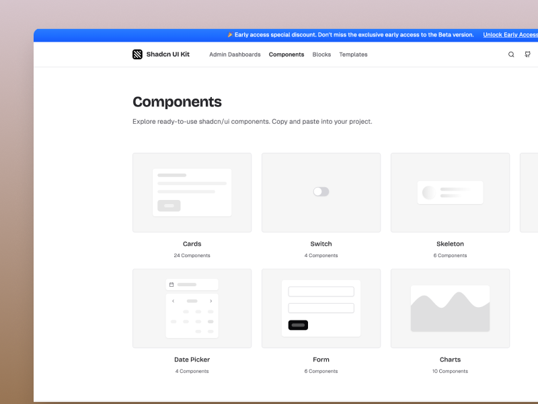
Task: Open the Admin Dashboards menu item
Action: click(x=235, y=55)
